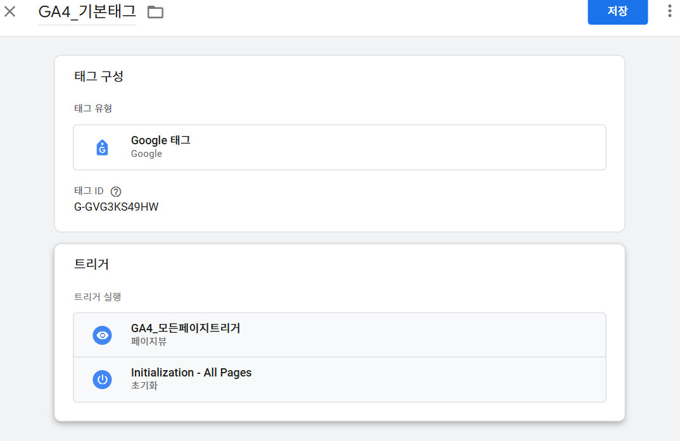Click the 태그 유형 label
The image size is (680, 441).
pos(93,108)
